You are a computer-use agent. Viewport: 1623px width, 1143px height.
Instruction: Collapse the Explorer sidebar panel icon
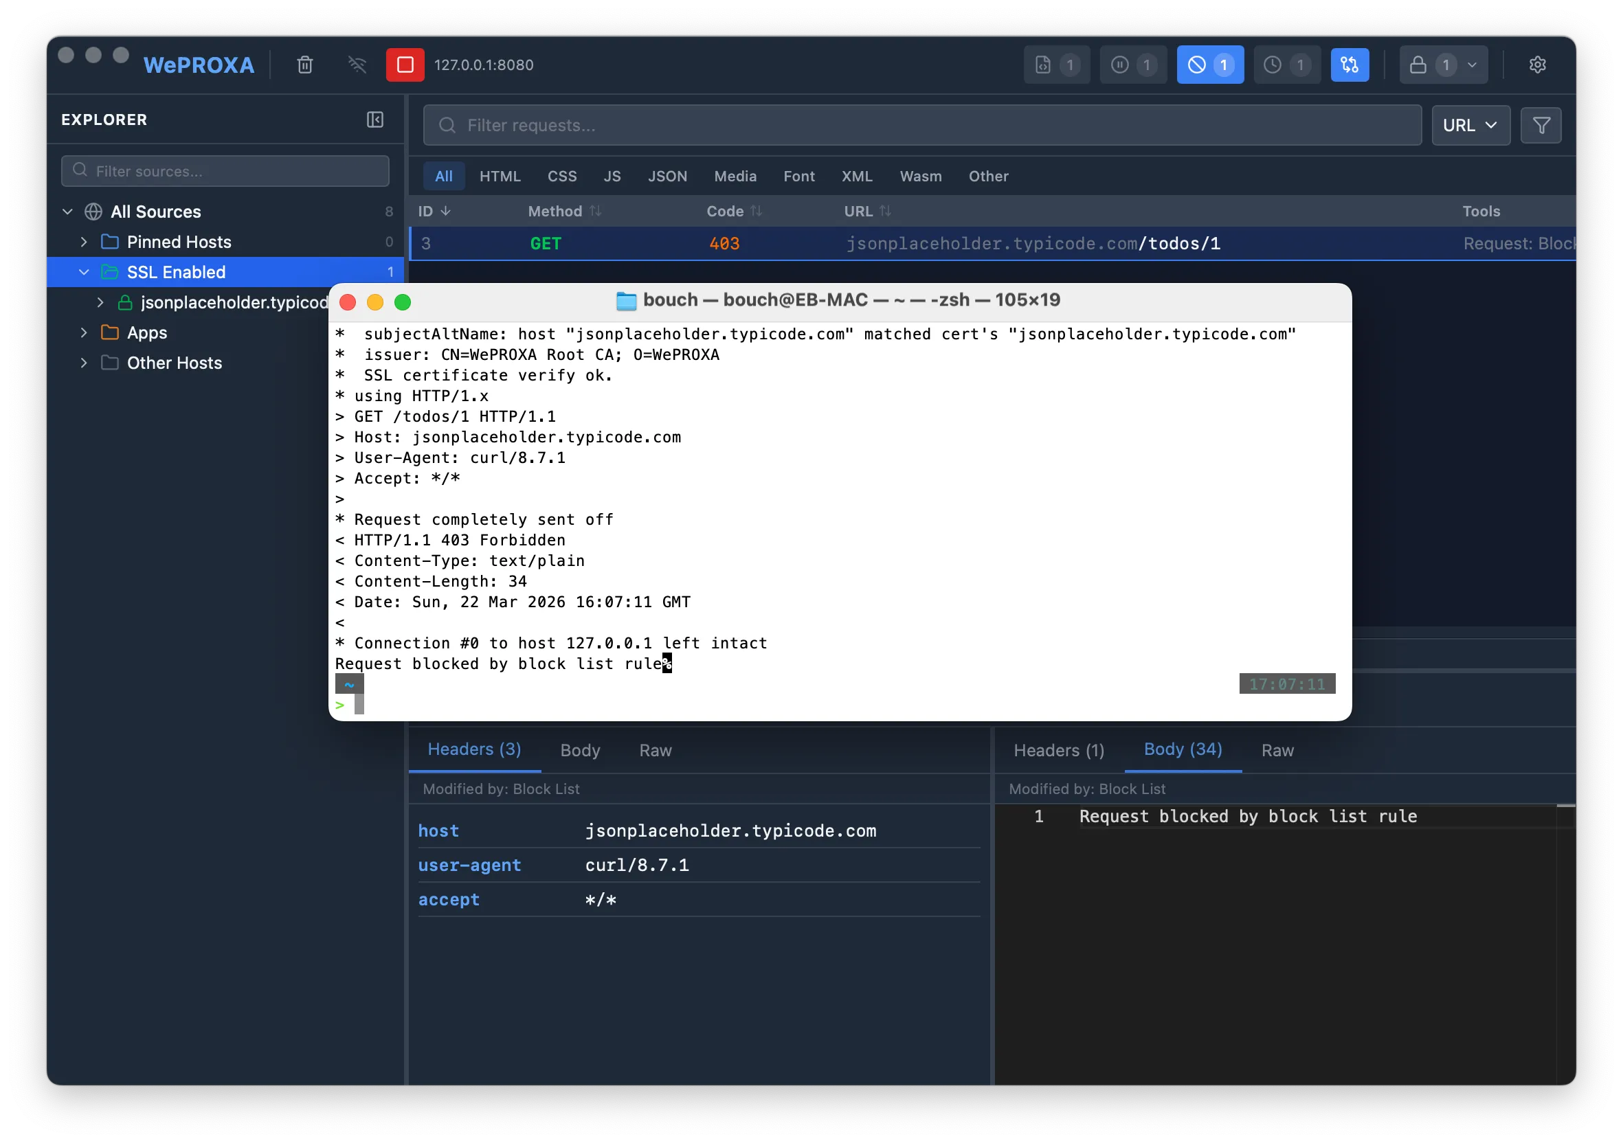click(x=375, y=120)
